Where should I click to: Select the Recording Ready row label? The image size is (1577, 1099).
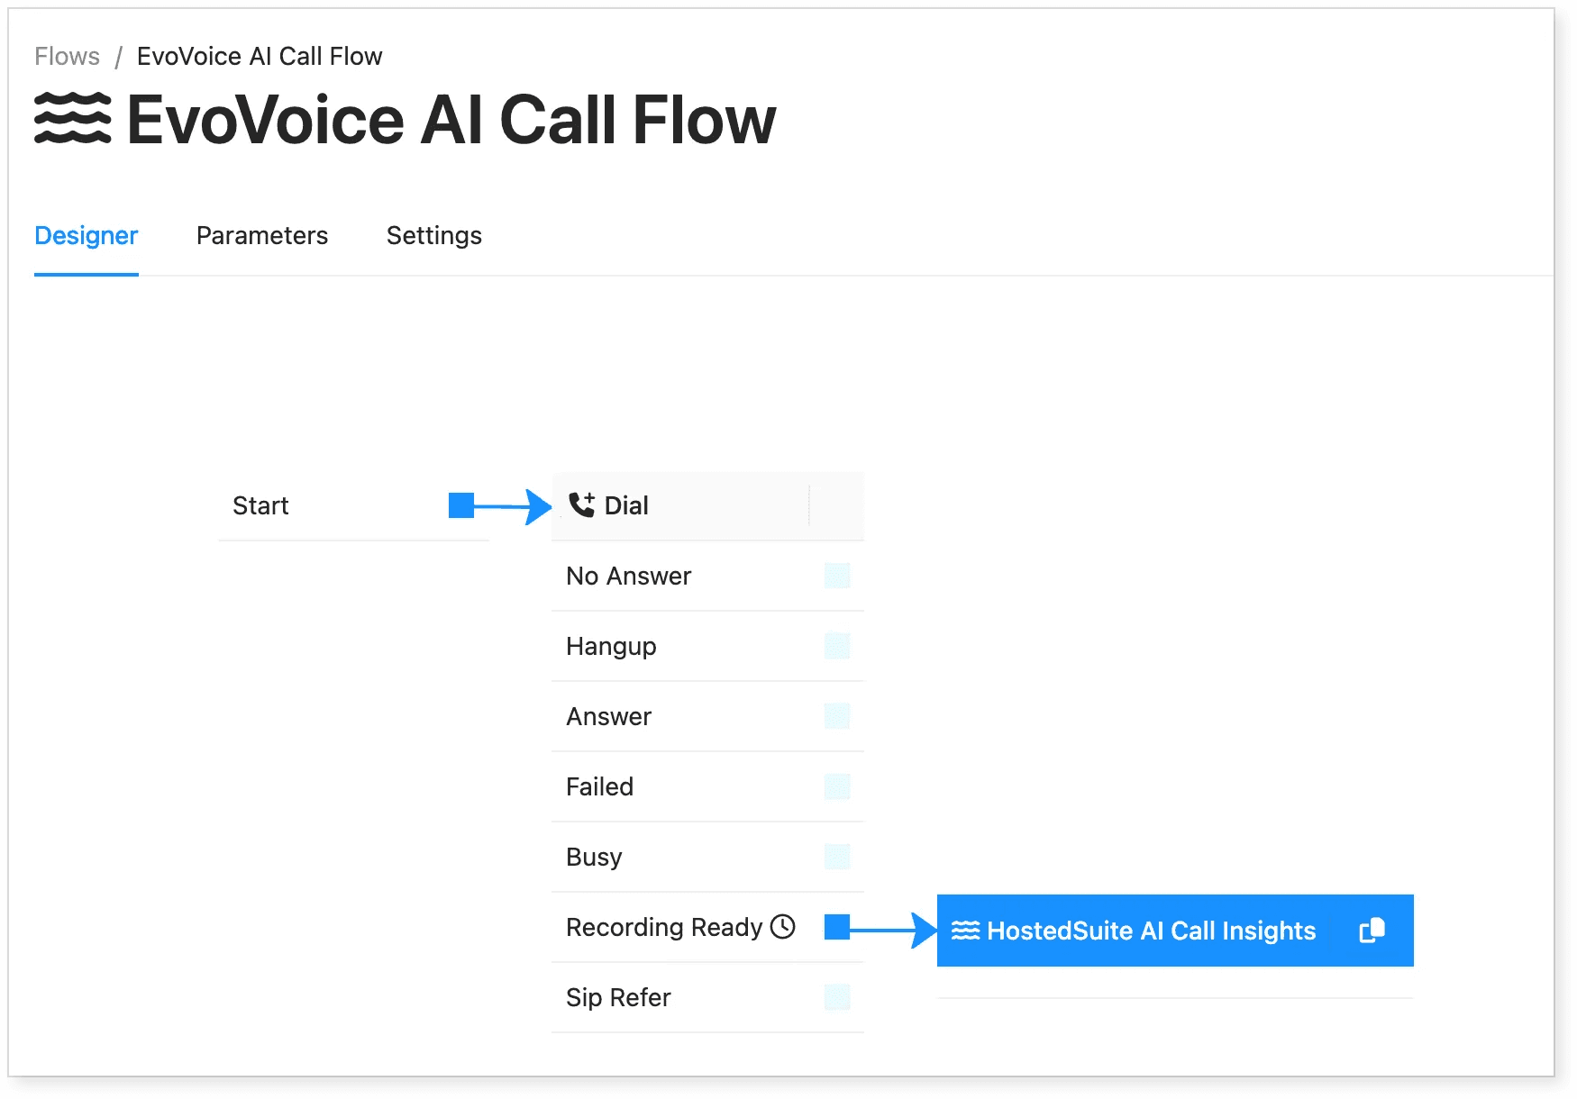click(x=664, y=928)
